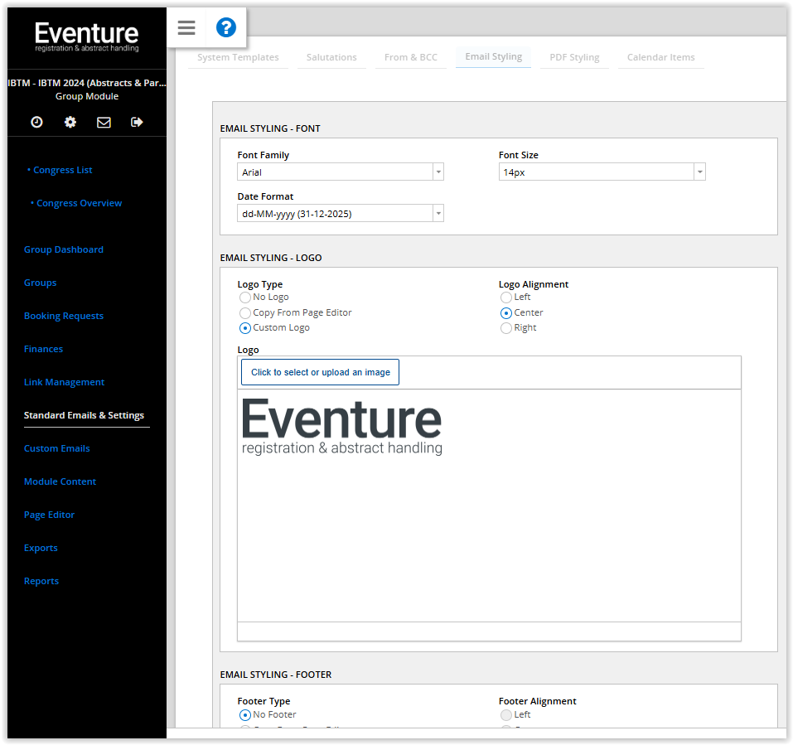
Task: Open Finances in the sidebar
Action: [43, 349]
